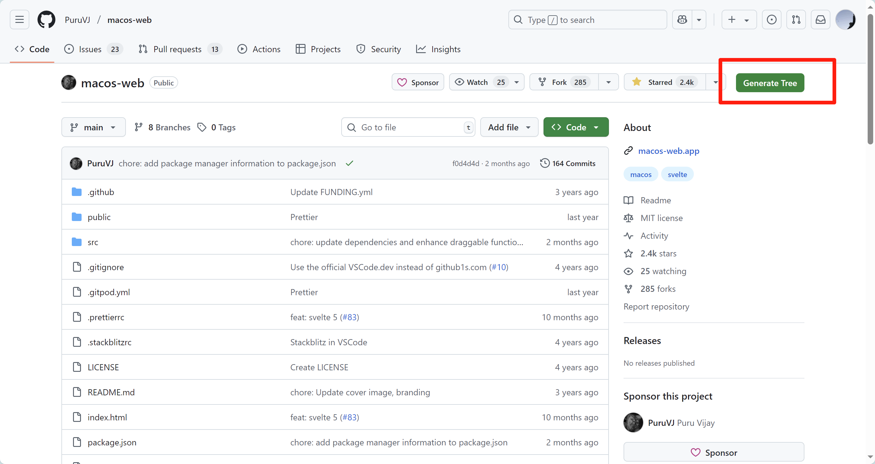Open the Insights tab
Viewport: 875px width, 464px height.
point(438,49)
